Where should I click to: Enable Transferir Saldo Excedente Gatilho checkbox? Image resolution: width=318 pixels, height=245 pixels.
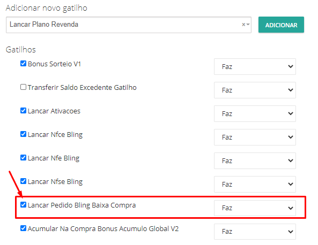click(23, 87)
